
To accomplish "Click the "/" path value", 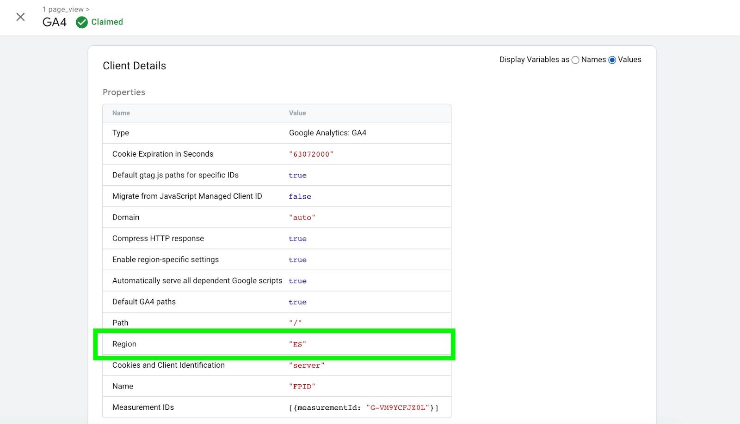I will [295, 323].
